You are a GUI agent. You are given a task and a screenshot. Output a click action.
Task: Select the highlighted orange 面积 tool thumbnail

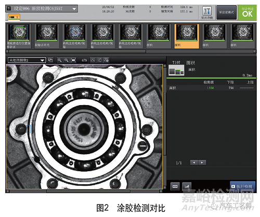187,36
